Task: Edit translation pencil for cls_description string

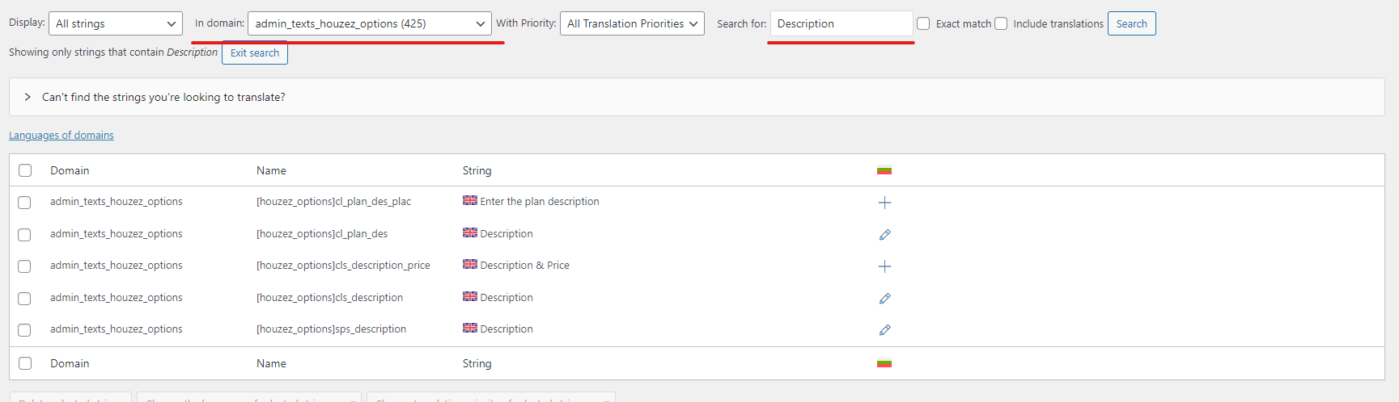Action: (884, 299)
